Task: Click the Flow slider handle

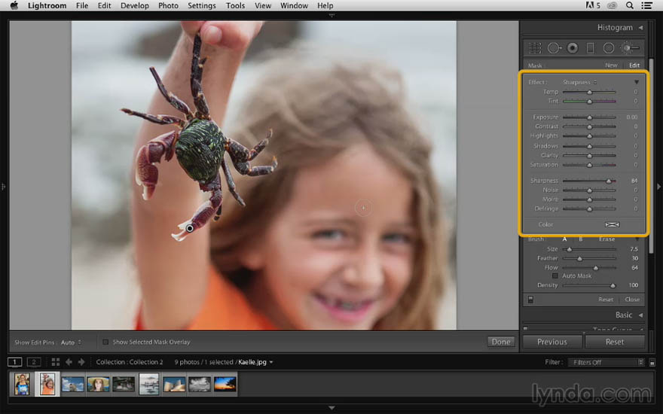Action: click(x=596, y=268)
